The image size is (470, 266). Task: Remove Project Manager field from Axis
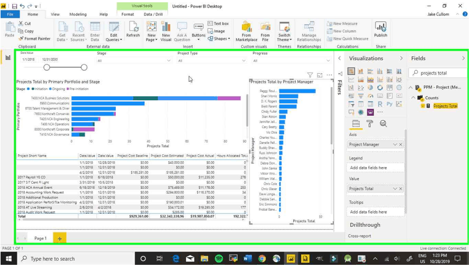pos(401,145)
